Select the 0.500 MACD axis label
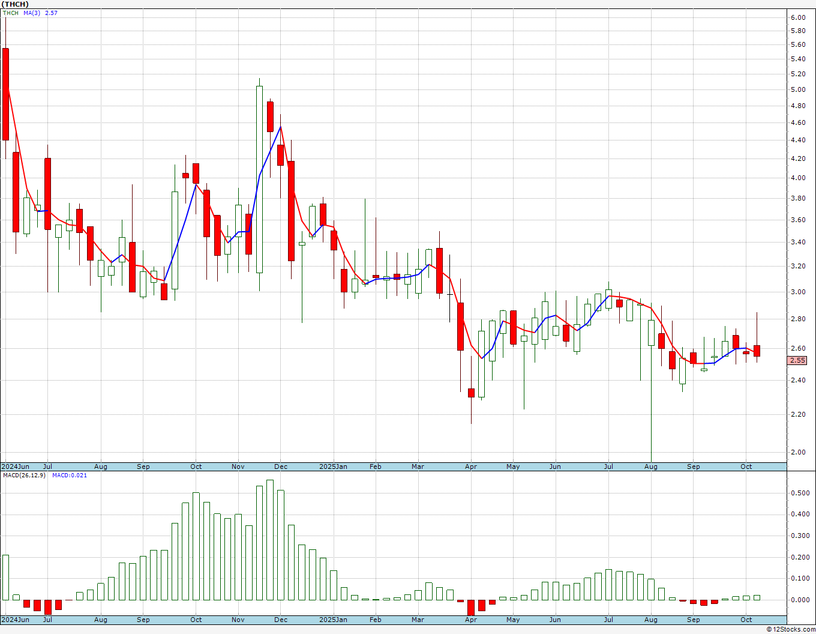 point(799,493)
